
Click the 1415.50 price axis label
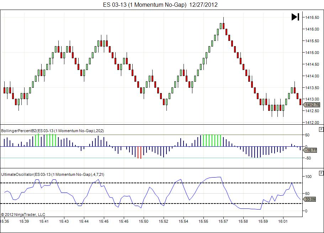point(312,41)
